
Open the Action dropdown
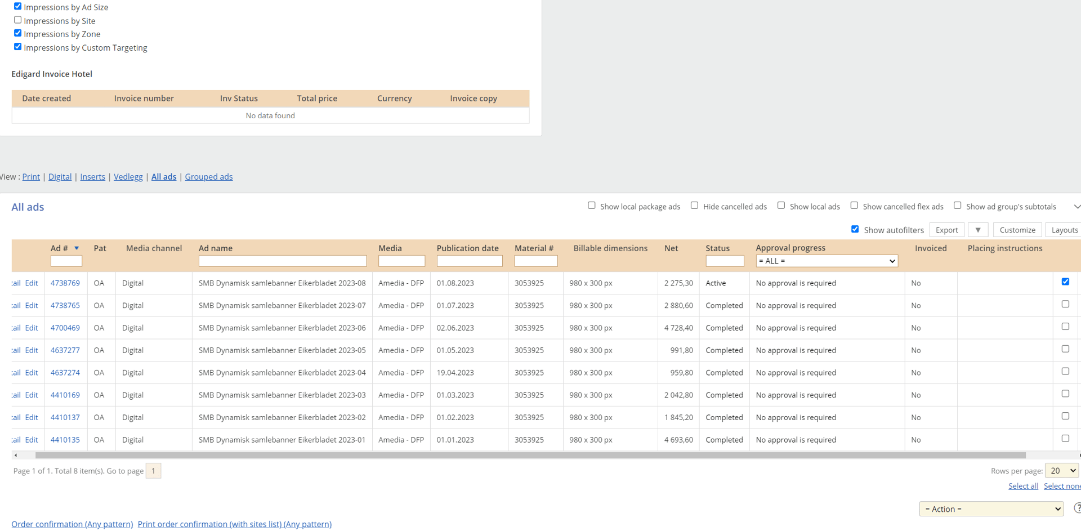(x=991, y=509)
